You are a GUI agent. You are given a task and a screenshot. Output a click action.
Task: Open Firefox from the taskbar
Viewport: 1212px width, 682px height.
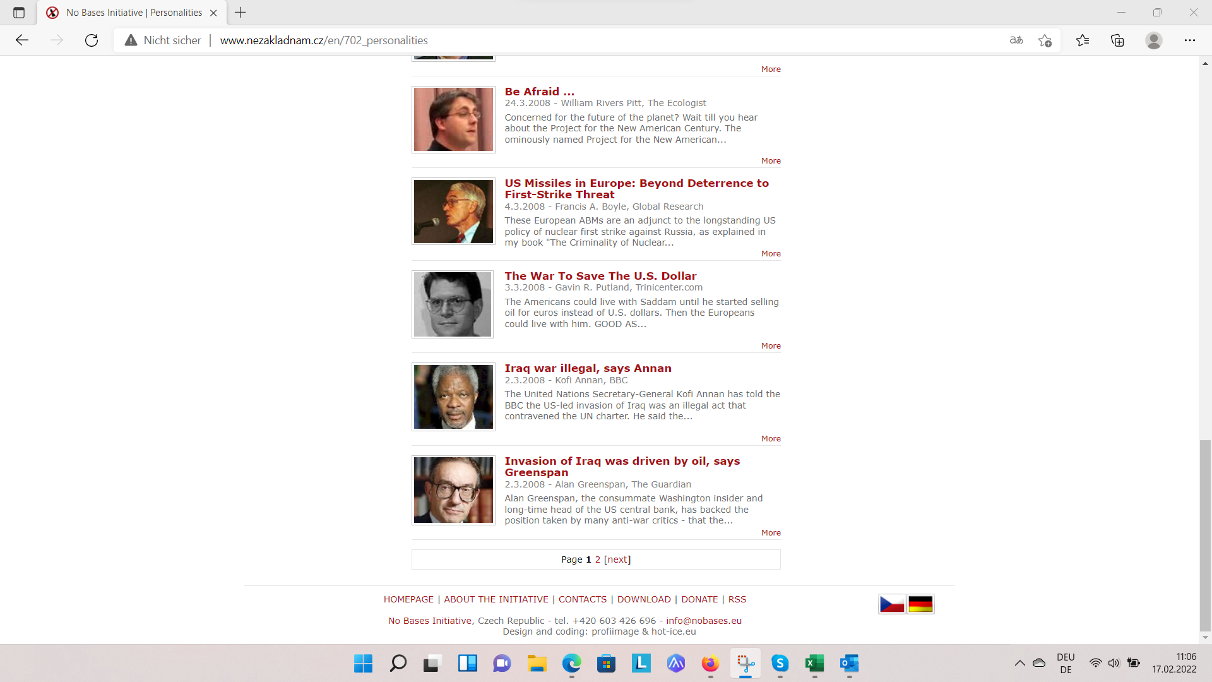coord(710,663)
